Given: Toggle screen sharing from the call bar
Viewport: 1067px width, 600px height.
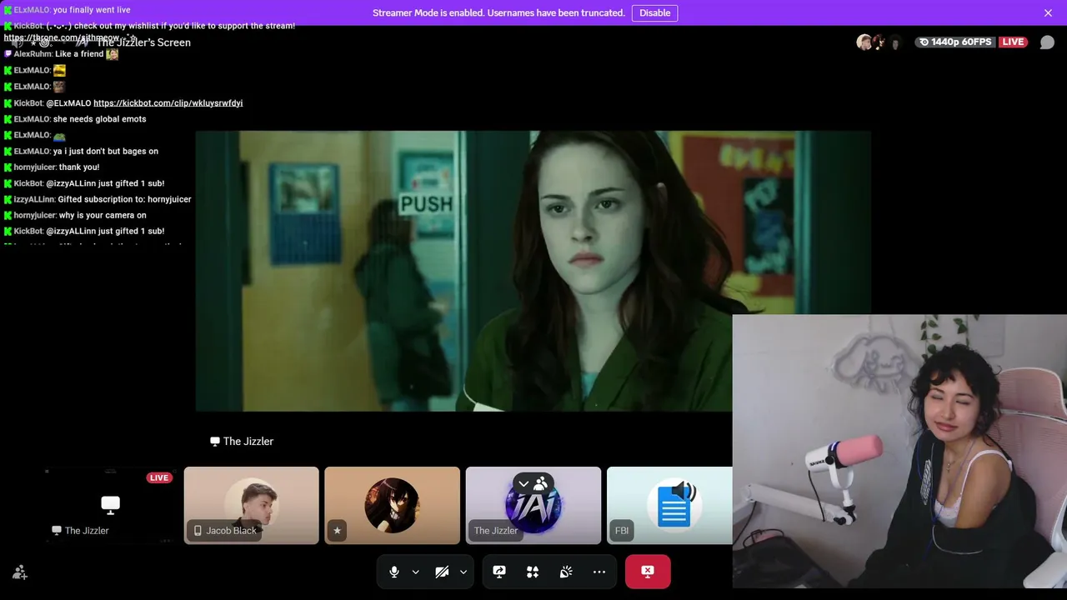Looking at the screenshot, I should (x=499, y=572).
